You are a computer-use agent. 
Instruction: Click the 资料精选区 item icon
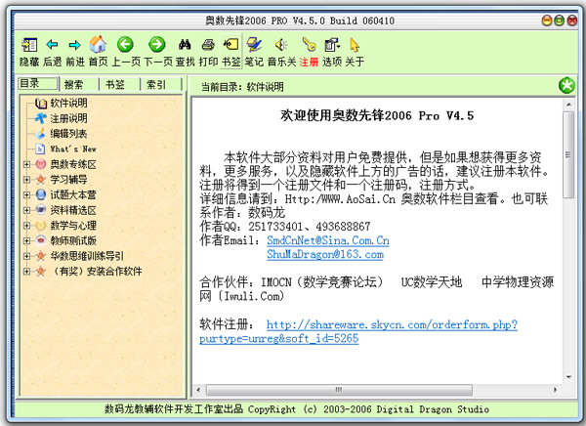(41, 210)
